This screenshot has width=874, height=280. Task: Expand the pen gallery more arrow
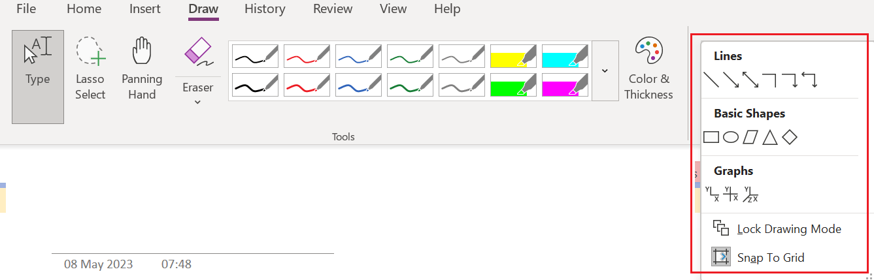[605, 70]
